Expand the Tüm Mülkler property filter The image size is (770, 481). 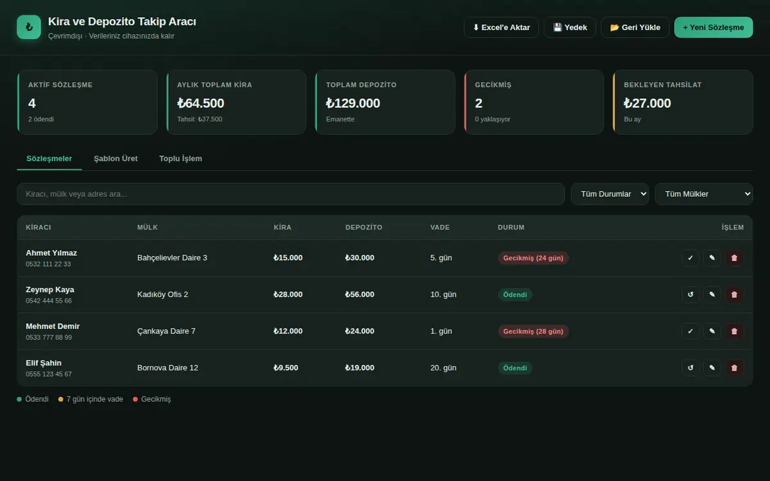[x=704, y=194]
